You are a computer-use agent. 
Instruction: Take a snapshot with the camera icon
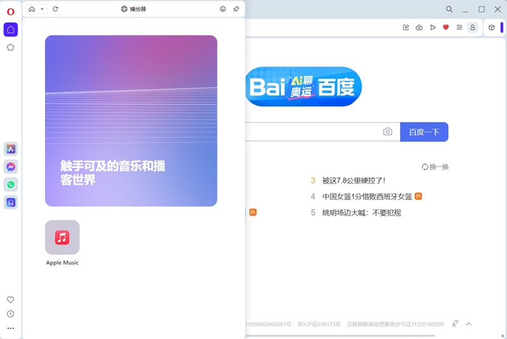419,28
